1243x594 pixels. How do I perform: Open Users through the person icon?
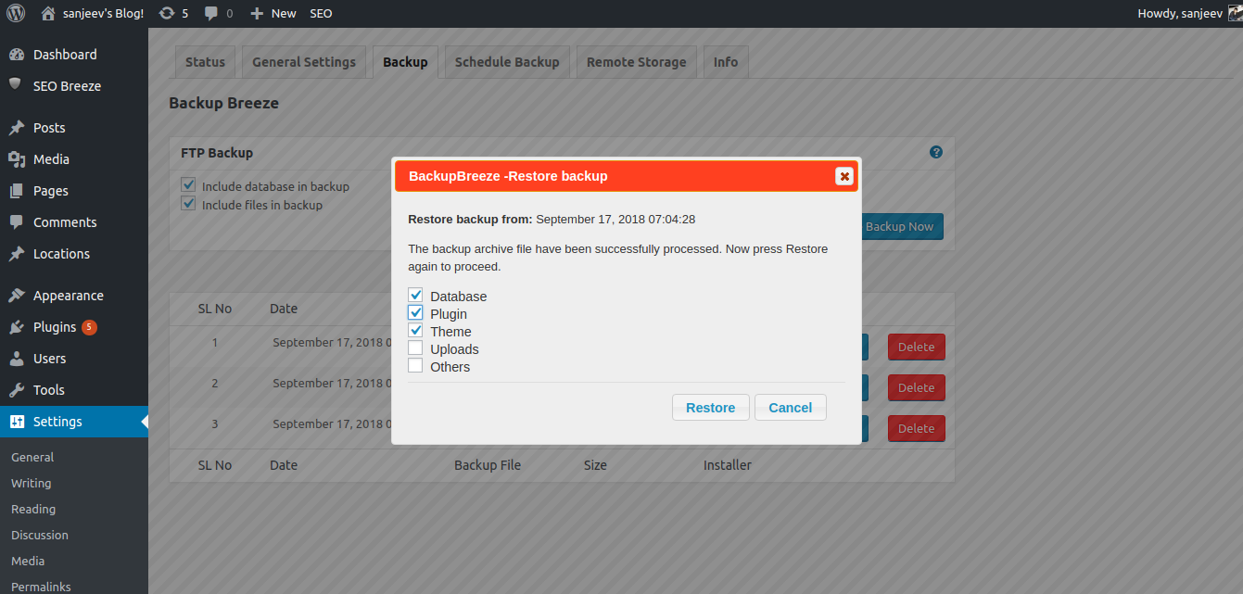[x=16, y=359]
